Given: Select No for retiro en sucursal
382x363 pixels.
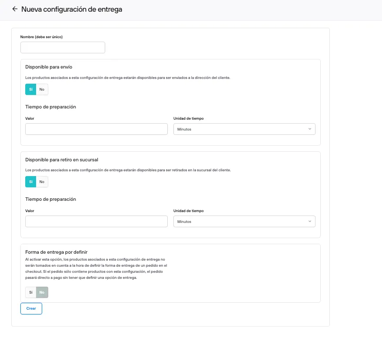Looking at the screenshot, I should pos(42,182).
